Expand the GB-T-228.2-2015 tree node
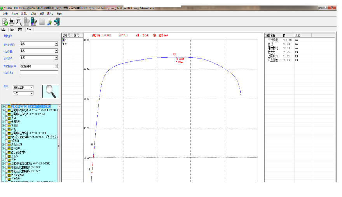This screenshot has width=342, height=197. point(3,164)
